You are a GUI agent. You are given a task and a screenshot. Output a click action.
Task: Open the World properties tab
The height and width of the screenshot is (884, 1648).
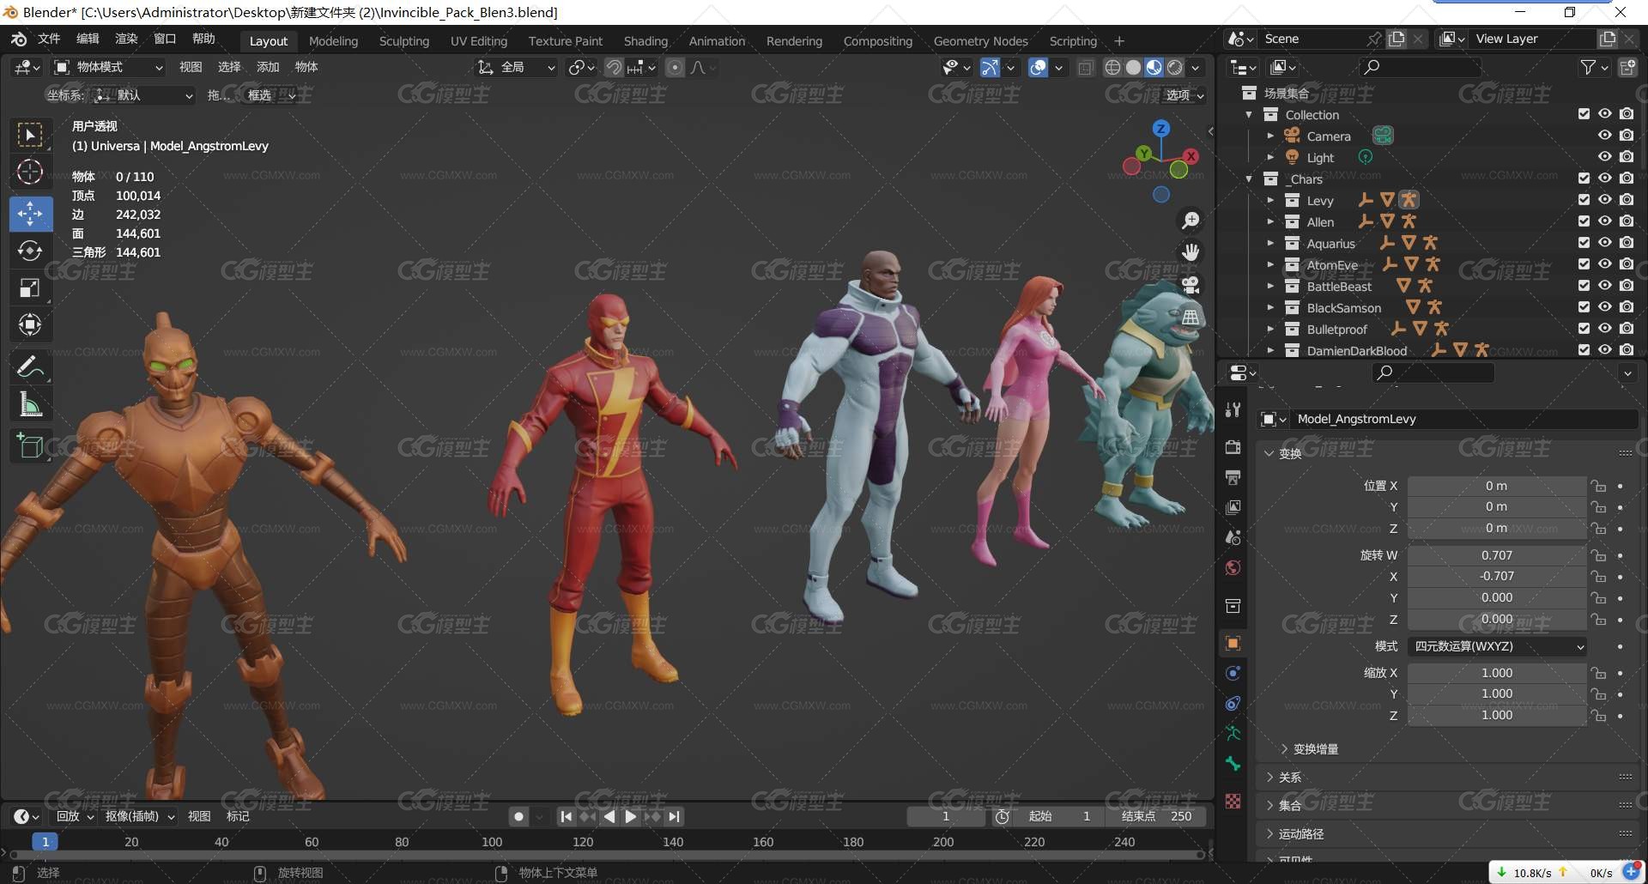point(1233,567)
